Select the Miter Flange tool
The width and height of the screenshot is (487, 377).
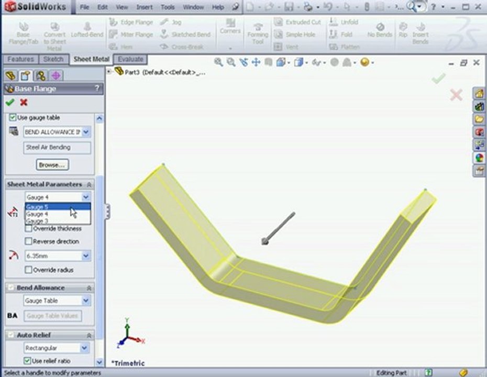pos(131,35)
